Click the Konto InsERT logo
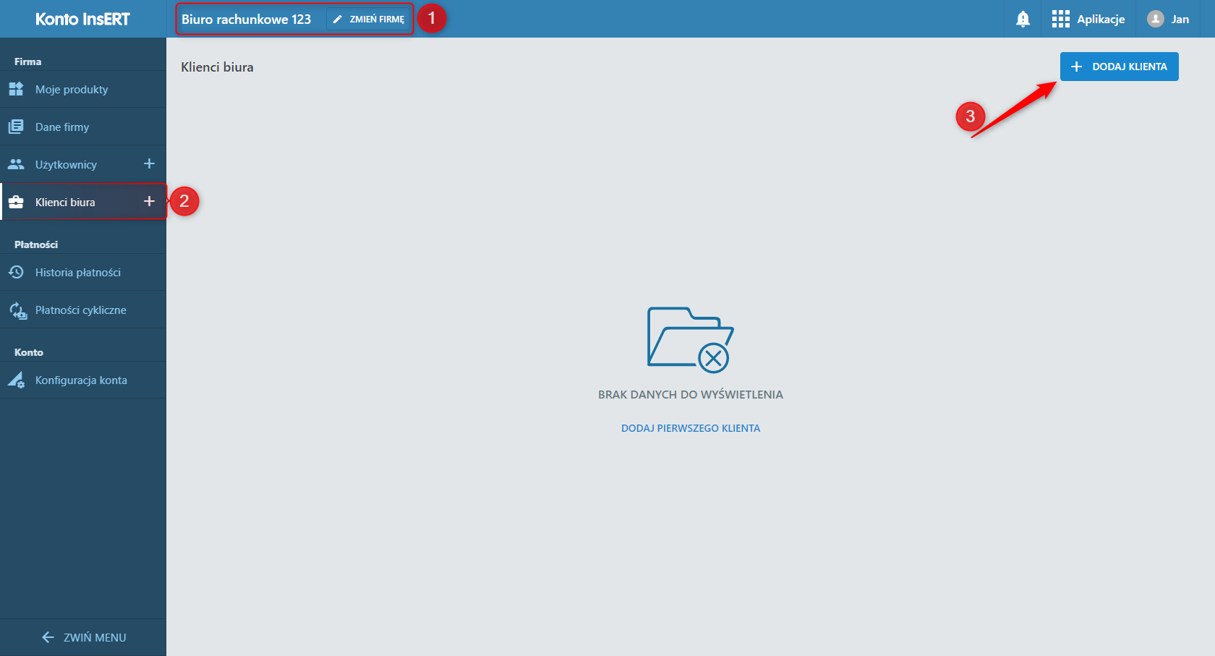 tap(82, 19)
